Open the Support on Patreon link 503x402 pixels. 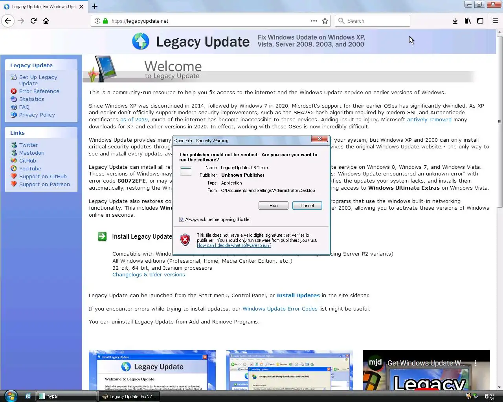pos(44,184)
